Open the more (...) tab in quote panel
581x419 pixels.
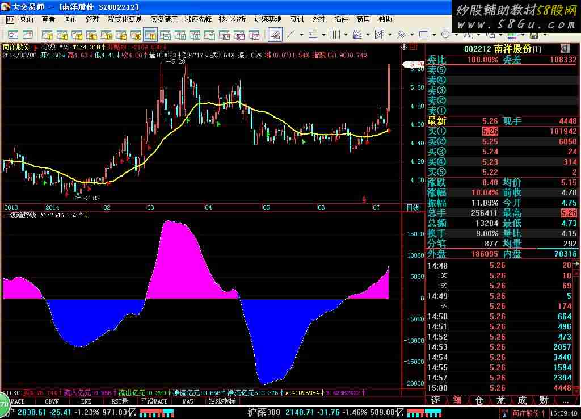565,400
